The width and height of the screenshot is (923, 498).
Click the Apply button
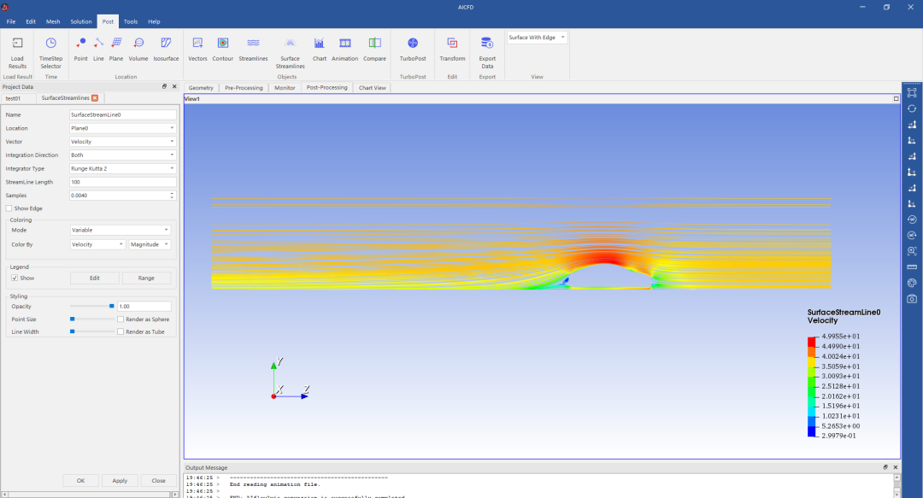point(121,481)
